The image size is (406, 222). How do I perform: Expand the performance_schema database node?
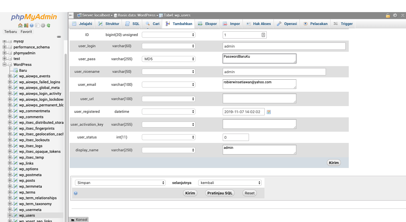pos(5,47)
